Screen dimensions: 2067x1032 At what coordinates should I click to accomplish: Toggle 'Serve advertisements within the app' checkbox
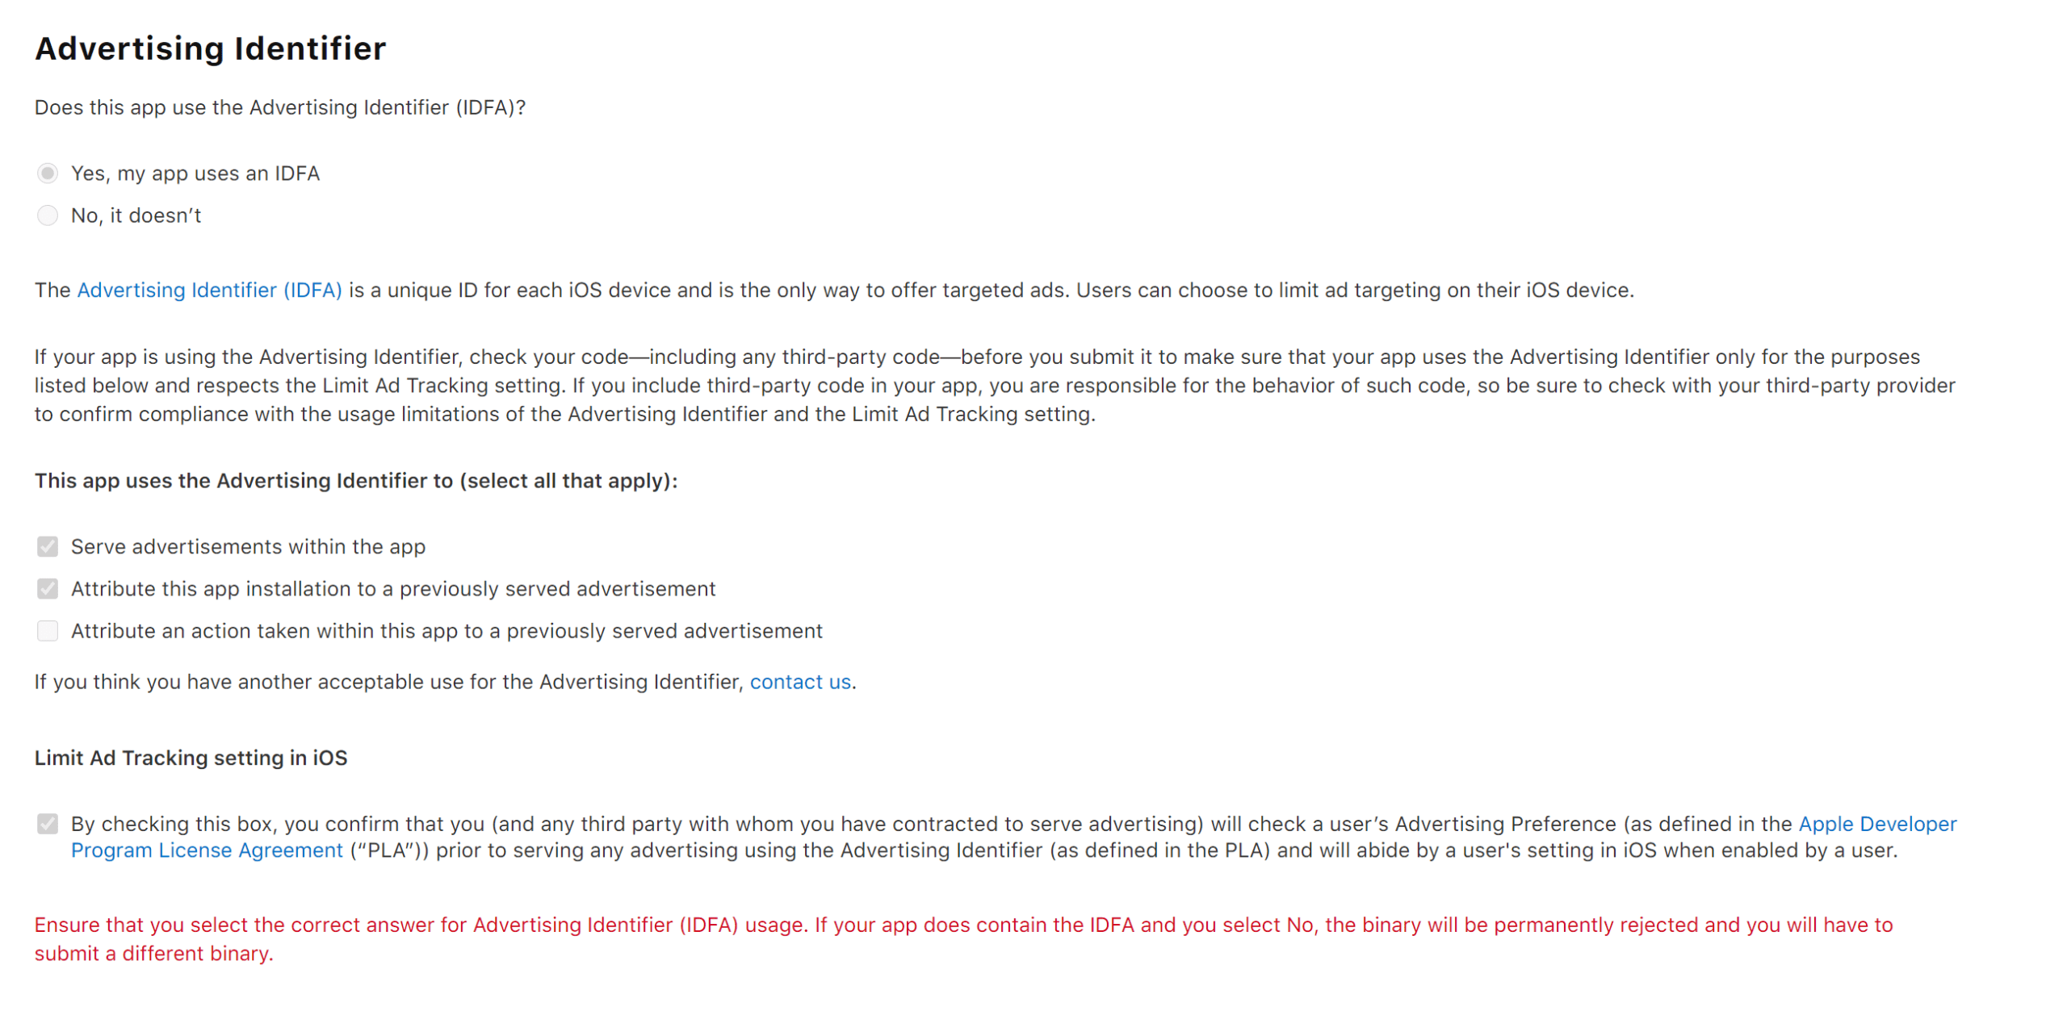(48, 547)
